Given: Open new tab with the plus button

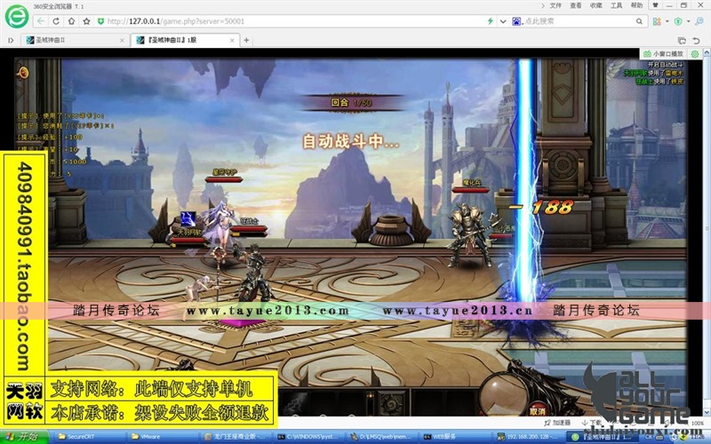Looking at the screenshot, I should 246,40.
